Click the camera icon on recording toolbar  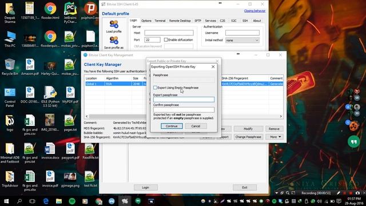[x=357, y=193]
